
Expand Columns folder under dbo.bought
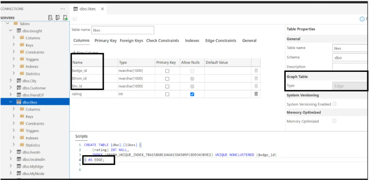tap(14, 38)
